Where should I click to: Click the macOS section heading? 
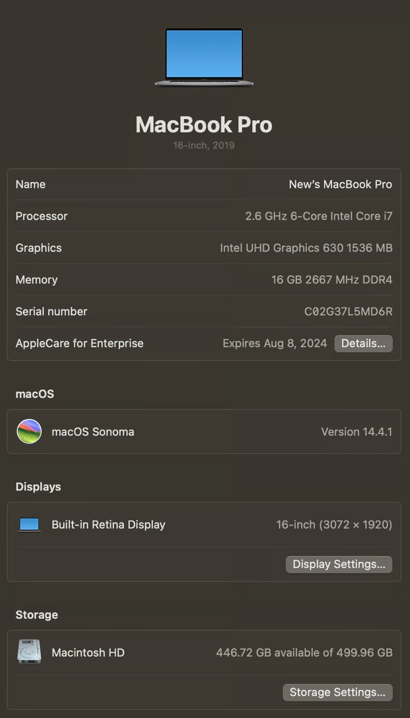pos(35,394)
